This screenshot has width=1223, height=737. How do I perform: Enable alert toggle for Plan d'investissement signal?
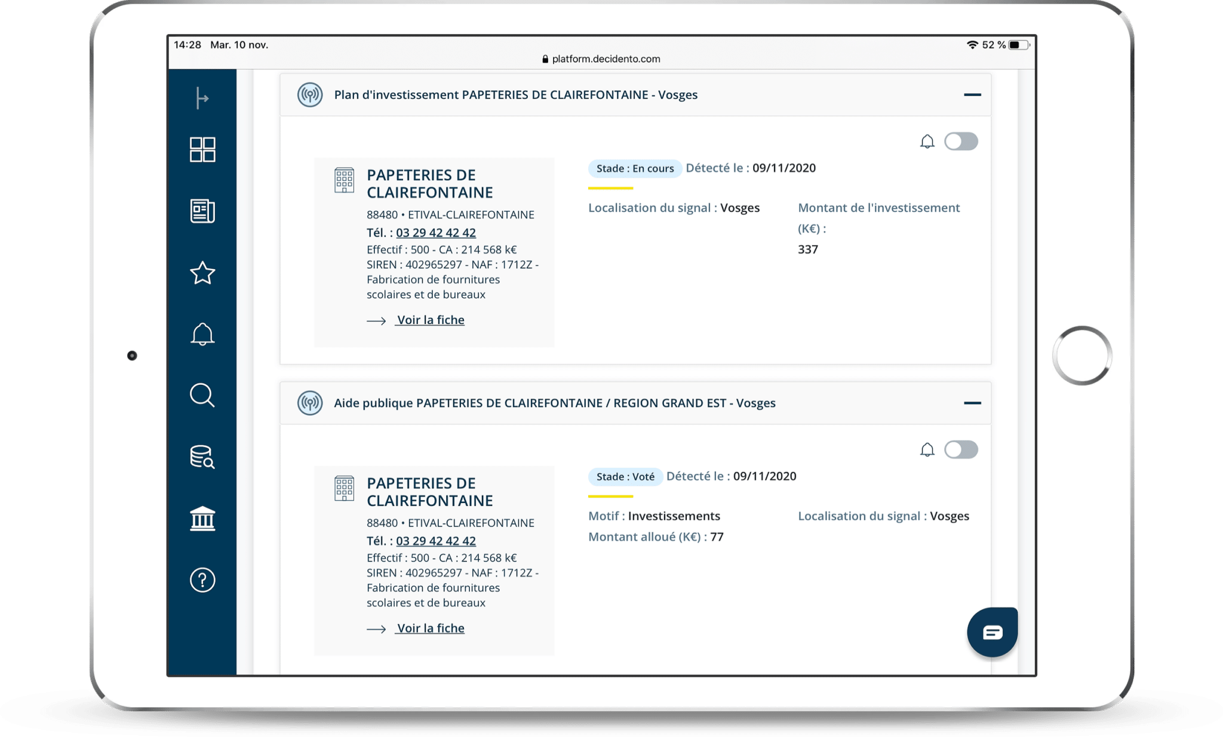click(961, 141)
